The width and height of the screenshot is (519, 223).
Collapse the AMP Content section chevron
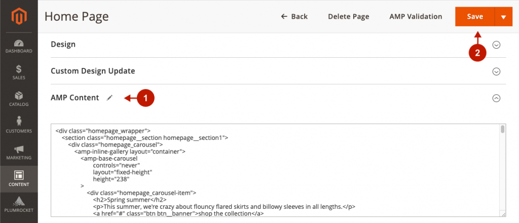click(497, 98)
